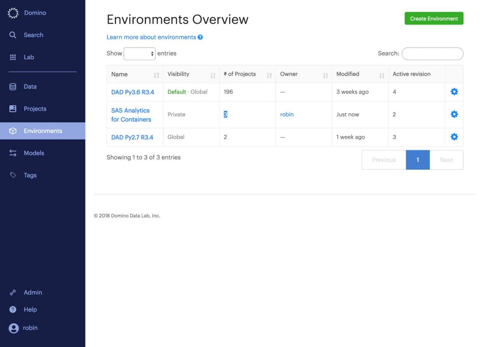This screenshot has width=484, height=347.
Task: Open the SAS Analytics for Containers link
Action: pos(131,115)
